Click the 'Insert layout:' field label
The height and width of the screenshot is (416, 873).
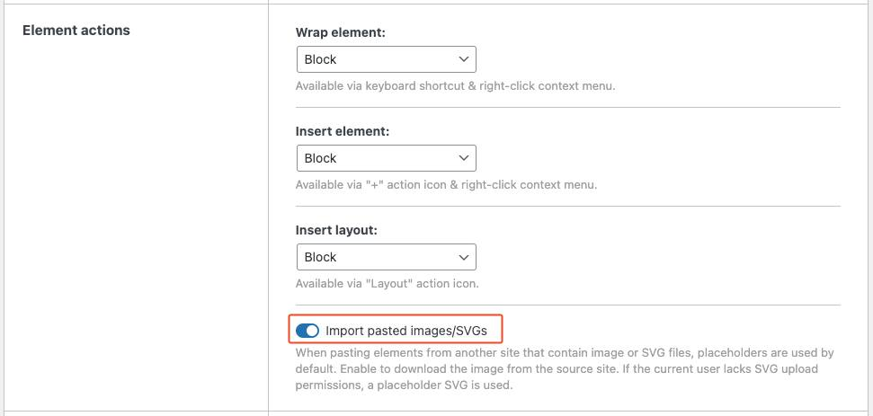point(336,230)
